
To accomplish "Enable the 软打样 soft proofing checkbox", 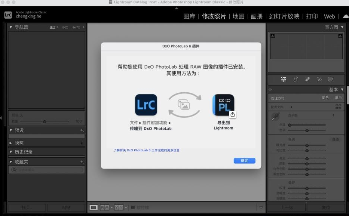I will point(133,207).
